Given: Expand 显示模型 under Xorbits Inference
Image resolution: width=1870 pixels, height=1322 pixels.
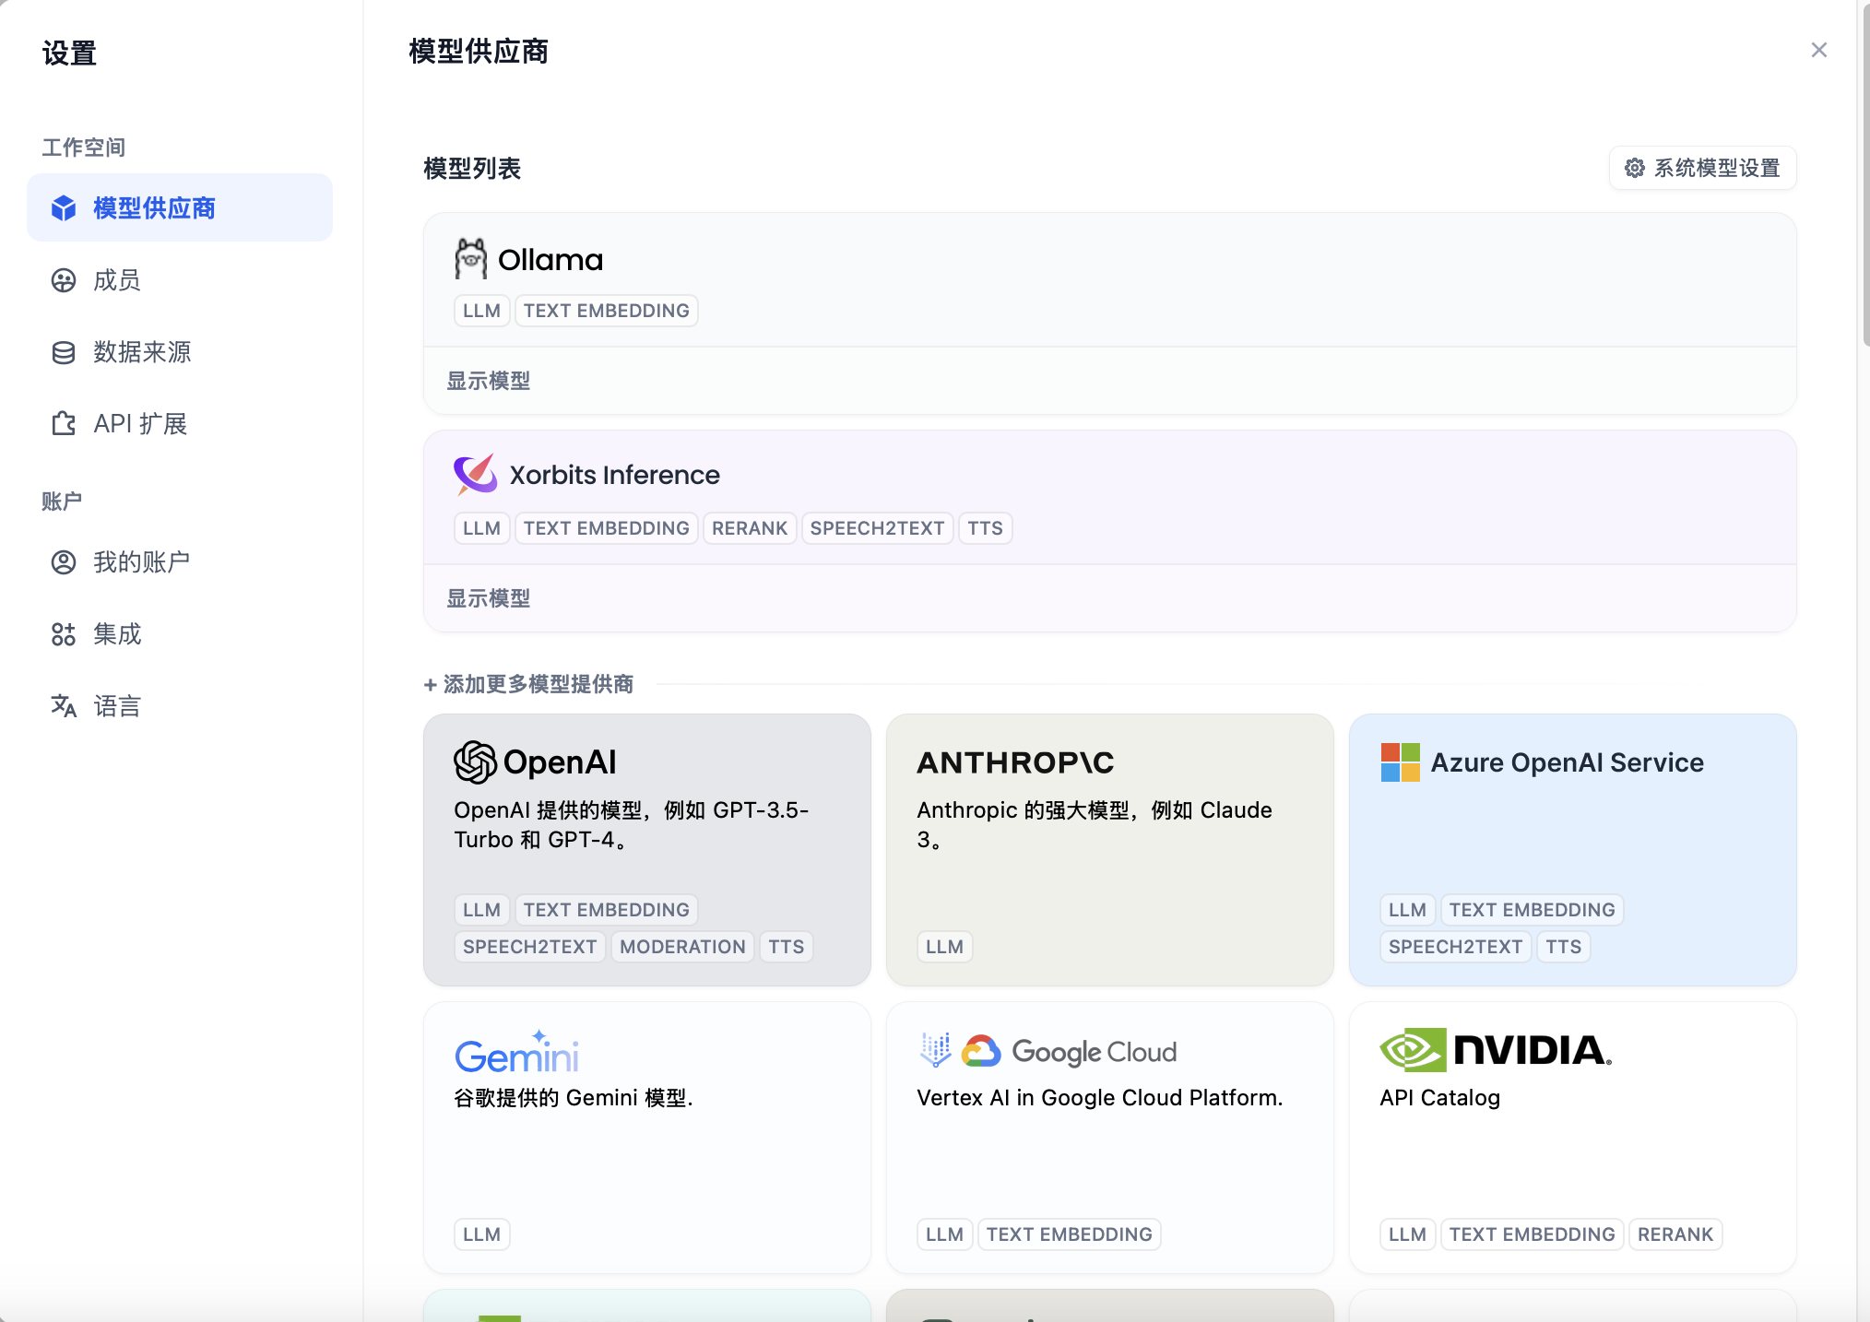Looking at the screenshot, I should [x=489, y=598].
